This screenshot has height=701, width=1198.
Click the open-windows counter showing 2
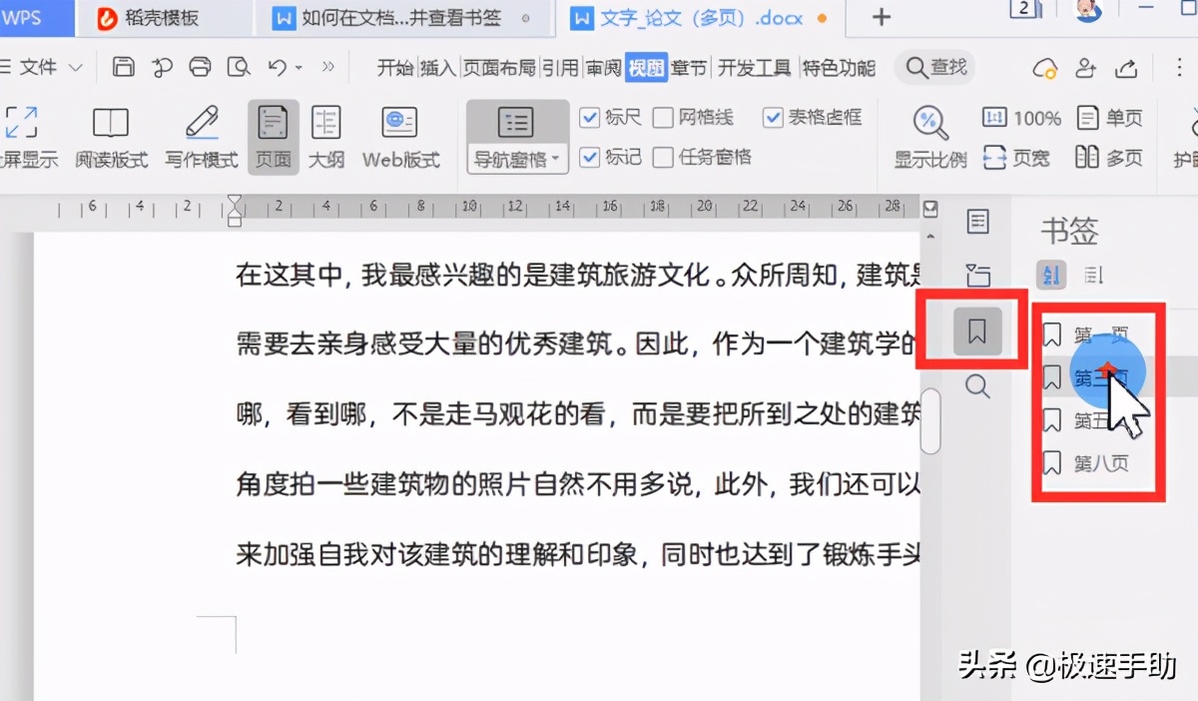[x=1025, y=10]
